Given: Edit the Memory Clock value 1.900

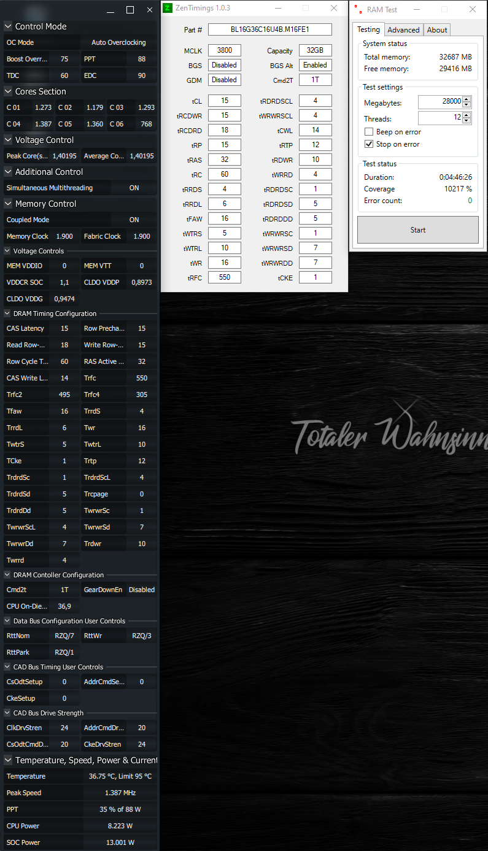Looking at the screenshot, I should click(x=64, y=236).
